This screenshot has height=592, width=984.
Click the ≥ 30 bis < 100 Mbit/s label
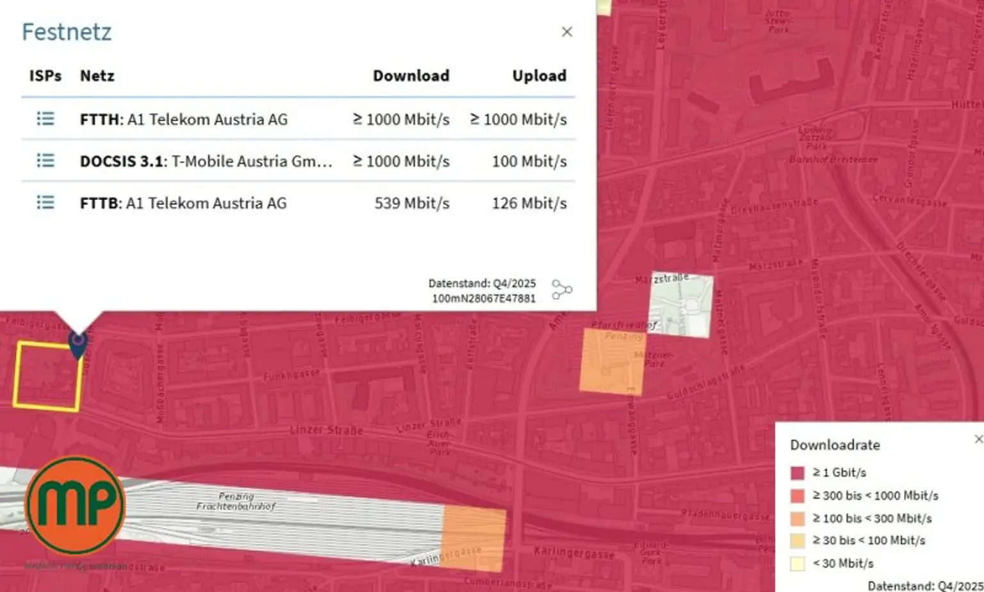click(869, 541)
